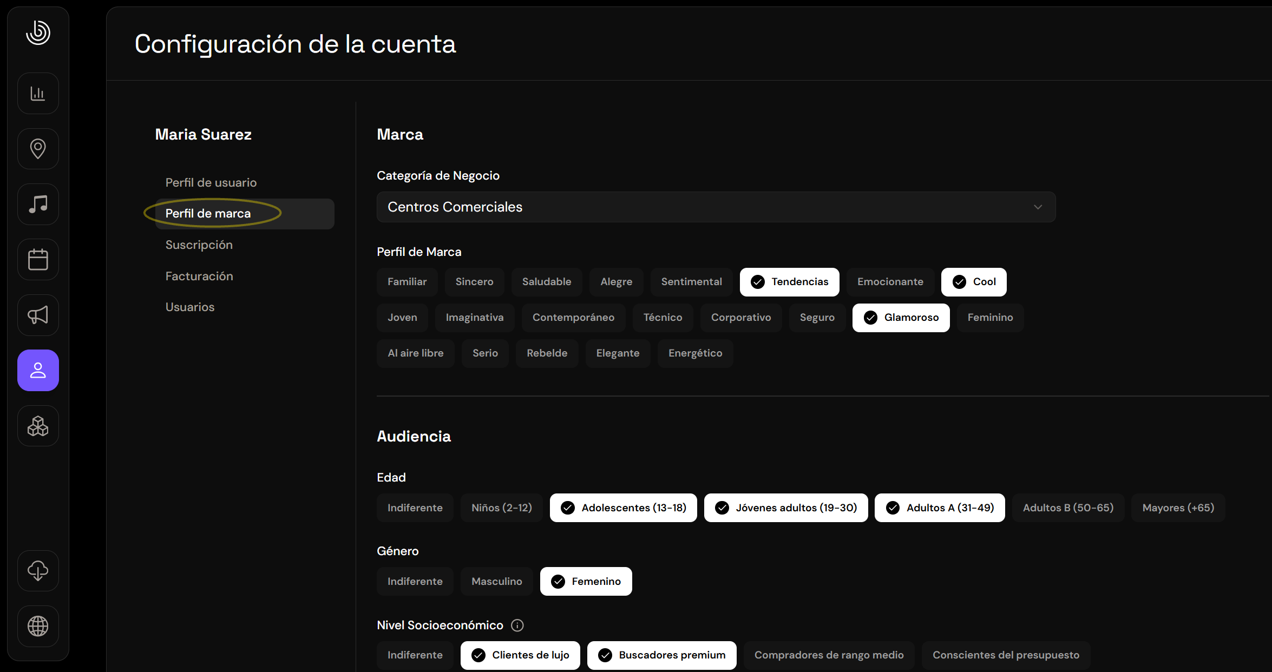Image resolution: width=1272 pixels, height=672 pixels.
Task: Select Mayores (+65) age group
Action: (1178, 508)
